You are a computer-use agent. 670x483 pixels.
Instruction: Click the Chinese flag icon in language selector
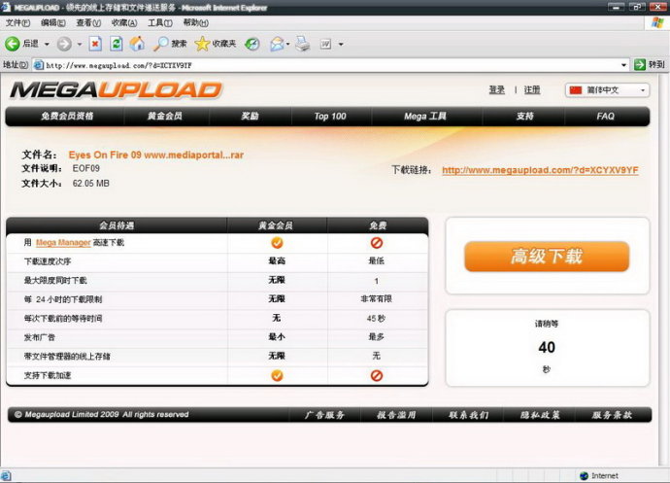(x=576, y=90)
